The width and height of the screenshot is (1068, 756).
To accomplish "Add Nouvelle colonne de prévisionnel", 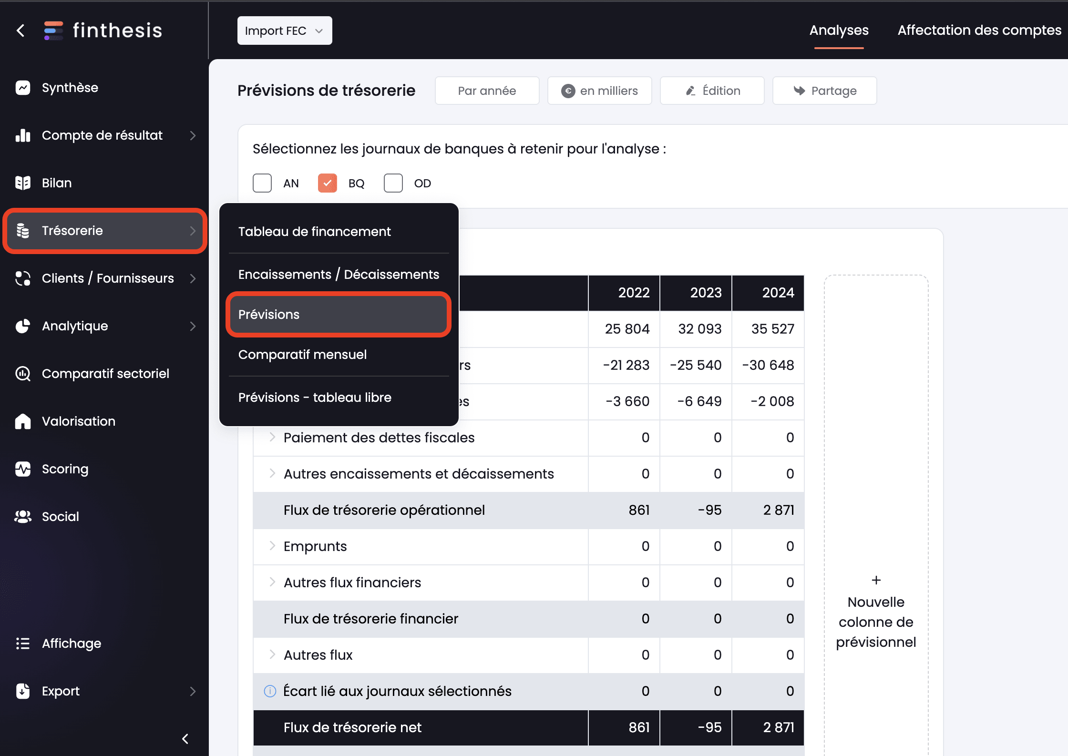I will click(876, 613).
